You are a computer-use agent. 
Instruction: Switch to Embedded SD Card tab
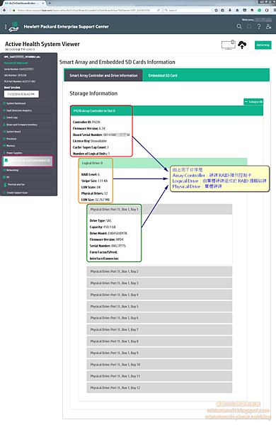163,75
